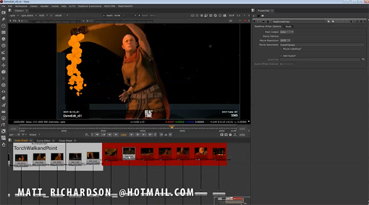Open the ToolSets (wrench) toolbar icon
Image resolution: width=369 pixels, height=205 pixels.
[x=4, y=105]
